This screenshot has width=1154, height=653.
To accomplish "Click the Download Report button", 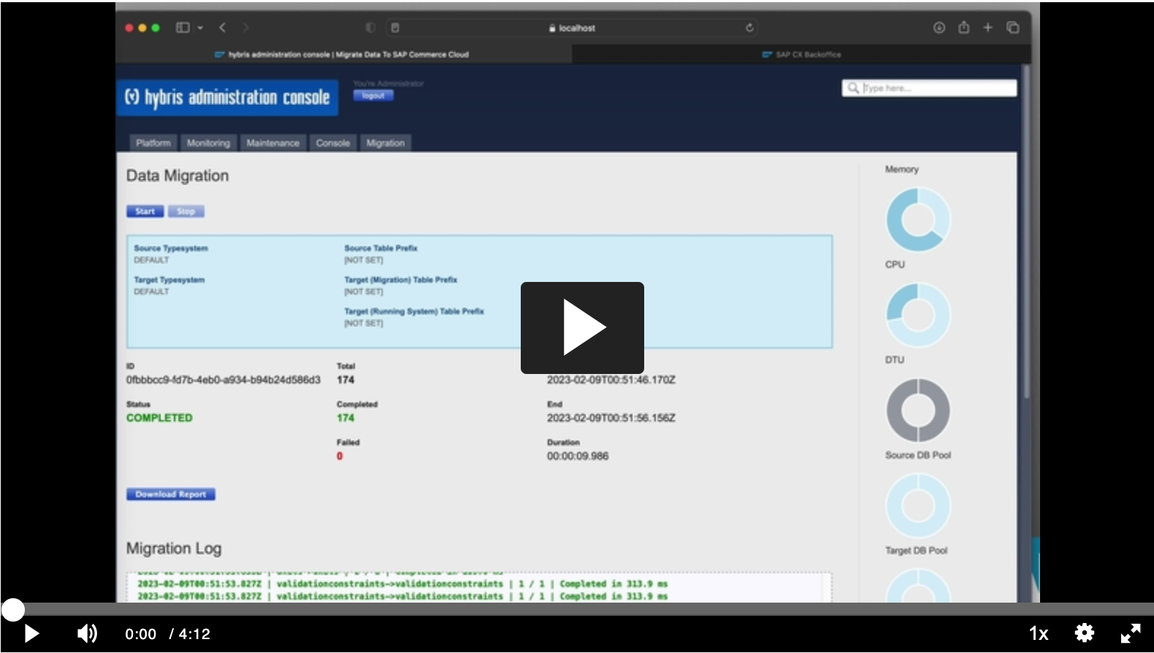I will click(171, 494).
